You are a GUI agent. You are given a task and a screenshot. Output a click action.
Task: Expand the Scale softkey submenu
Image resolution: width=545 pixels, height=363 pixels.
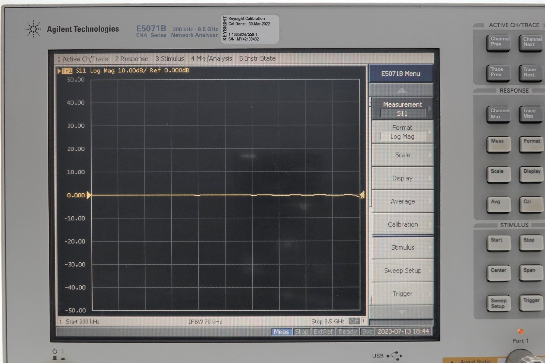pos(402,155)
